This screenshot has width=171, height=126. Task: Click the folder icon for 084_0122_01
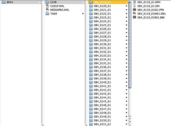(91, 14)
